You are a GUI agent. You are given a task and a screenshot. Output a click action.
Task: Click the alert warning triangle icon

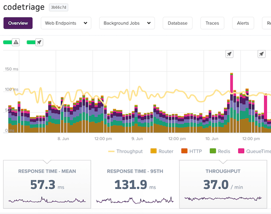click(16, 42)
